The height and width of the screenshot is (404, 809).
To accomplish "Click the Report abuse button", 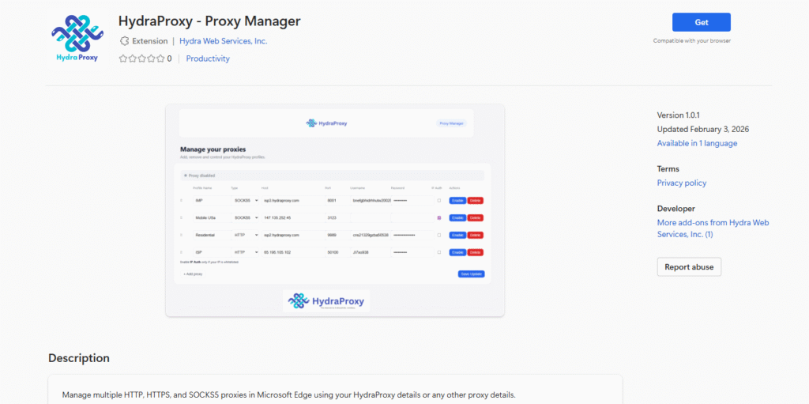I will click(688, 267).
